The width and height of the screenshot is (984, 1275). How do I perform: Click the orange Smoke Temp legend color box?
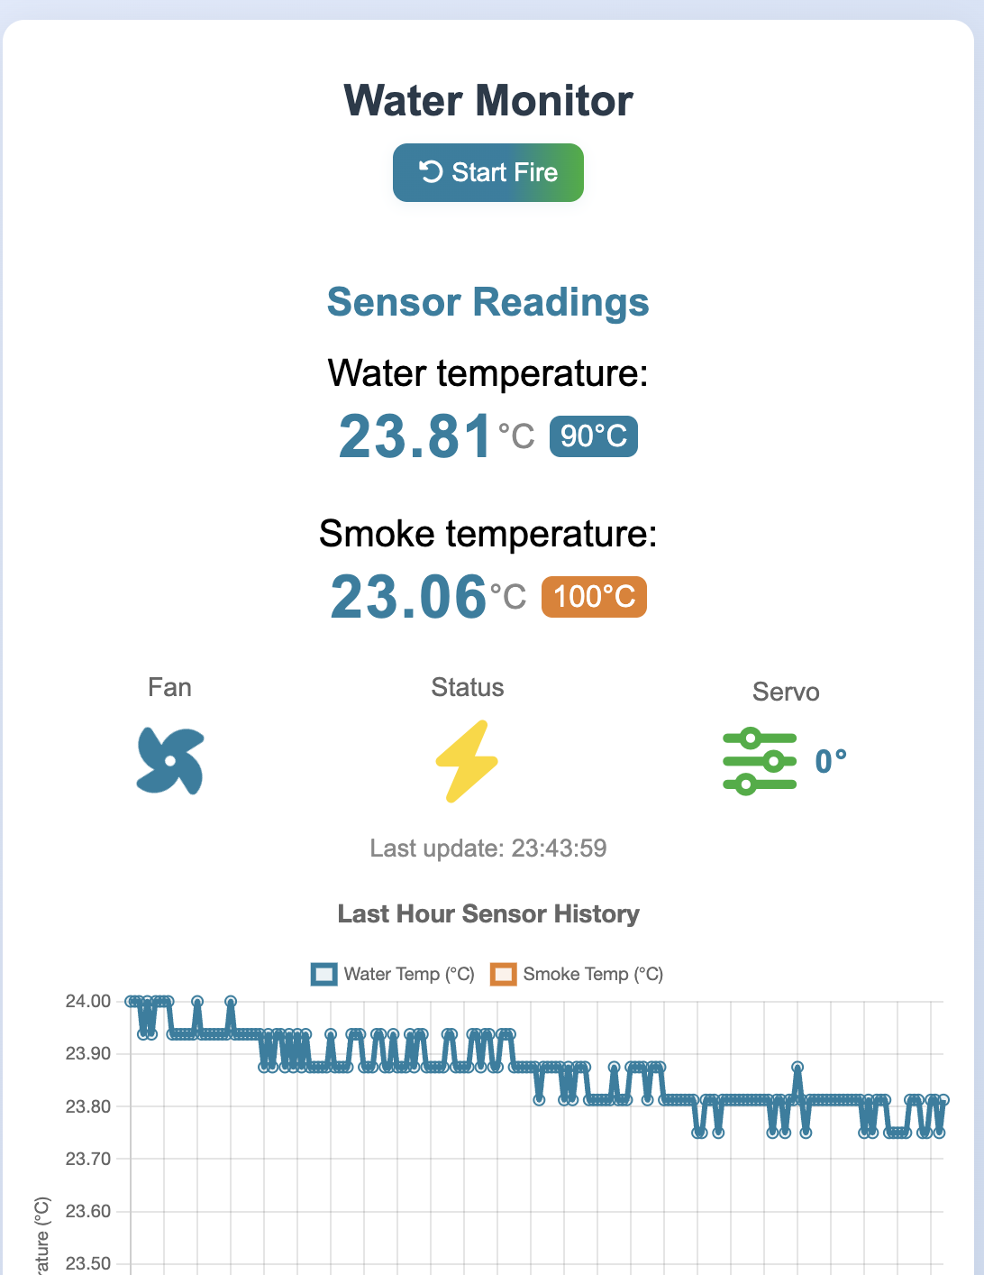[x=503, y=975]
